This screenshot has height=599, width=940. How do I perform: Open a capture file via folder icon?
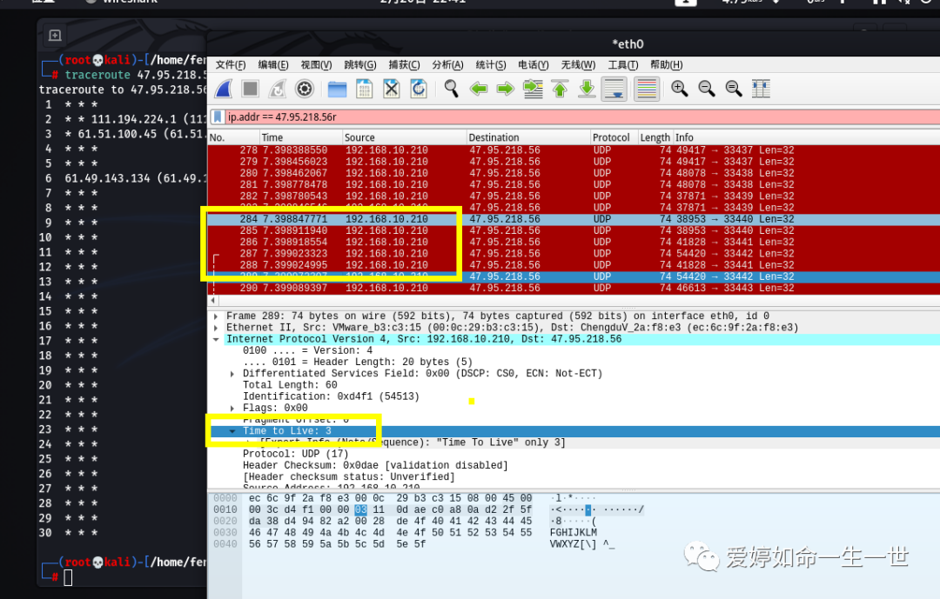click(x=338, y=90)
